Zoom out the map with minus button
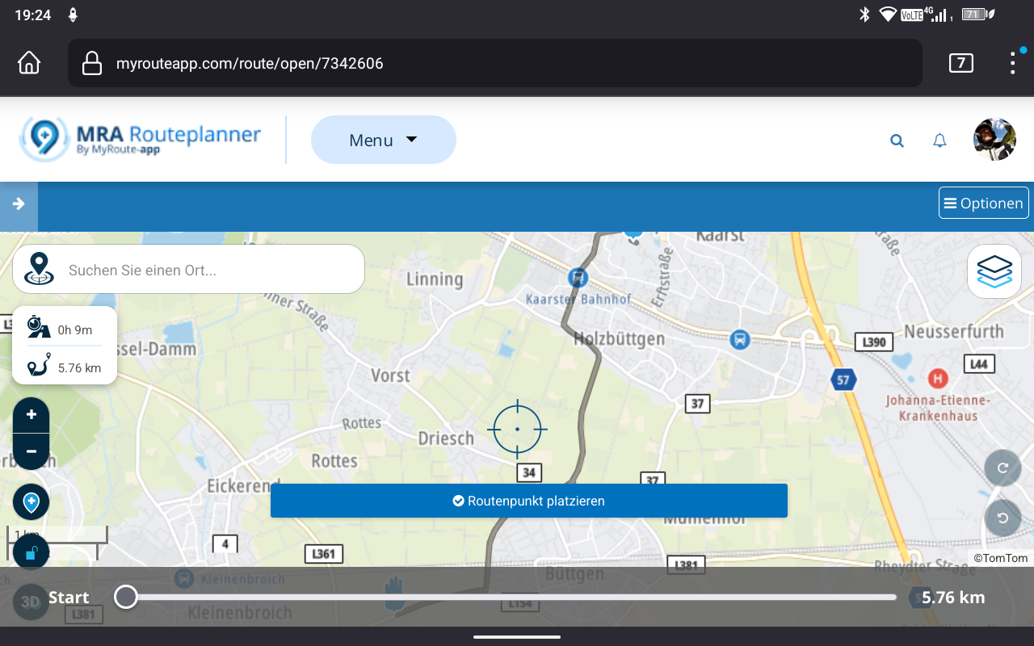Screen dimensions: 1034x646 coord(32,451)
